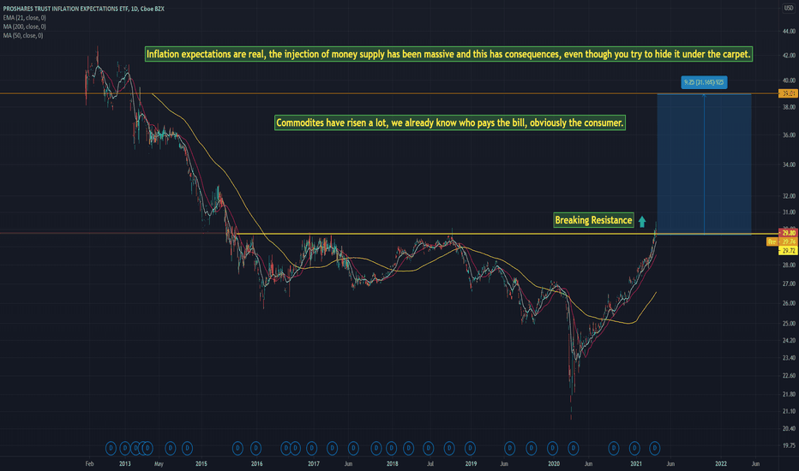799x471 pixels.
Task: Click the dividend marker above the 2016 label
Action: (x=255, y=448)
